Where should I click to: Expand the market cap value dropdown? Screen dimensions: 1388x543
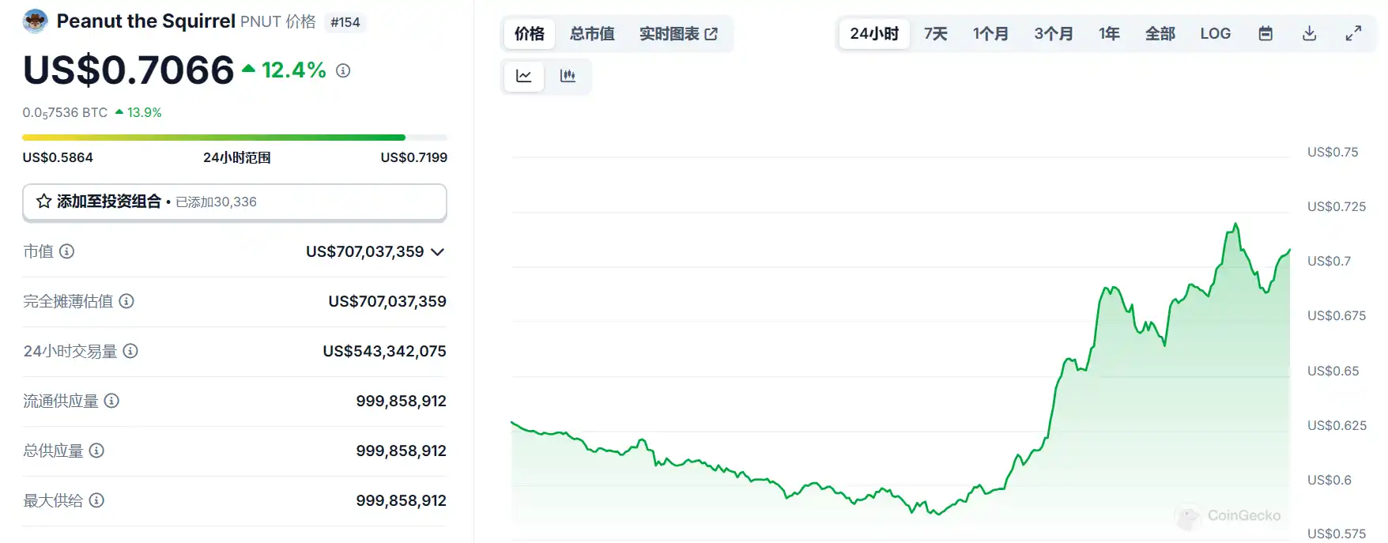[x=438, y=252]
